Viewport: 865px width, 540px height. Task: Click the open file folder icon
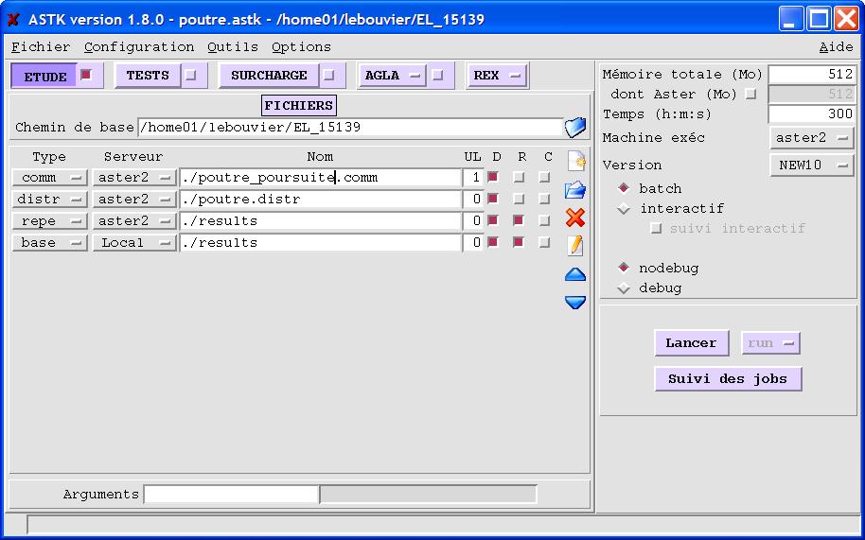click(x=575, y=190)
